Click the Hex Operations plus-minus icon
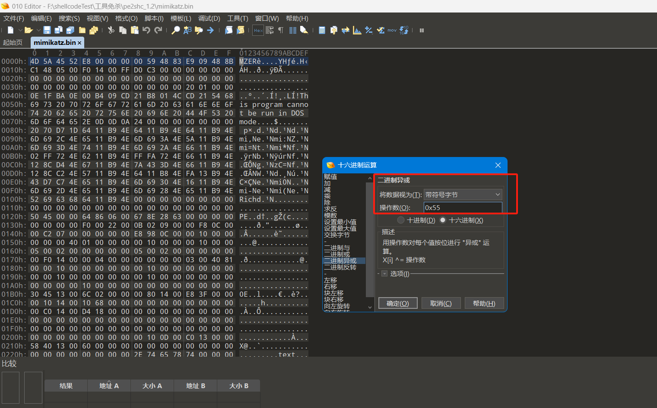657x408 pixels. coord(368,30)
